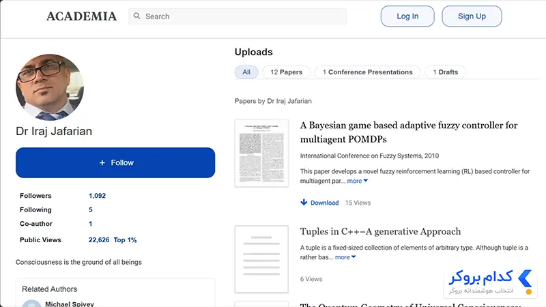
Task: Open the 1 Conference Presentations tab
Action: click(x=367, y=72)
